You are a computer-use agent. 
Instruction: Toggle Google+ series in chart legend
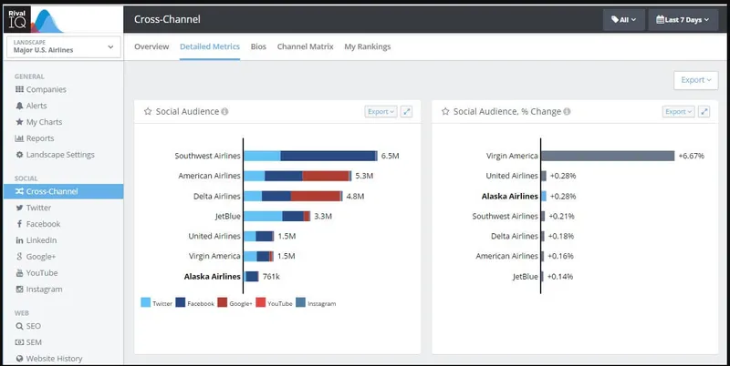click(235, 303)
